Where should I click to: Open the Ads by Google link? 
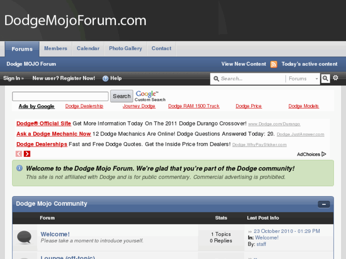click(x=37, y=106)
